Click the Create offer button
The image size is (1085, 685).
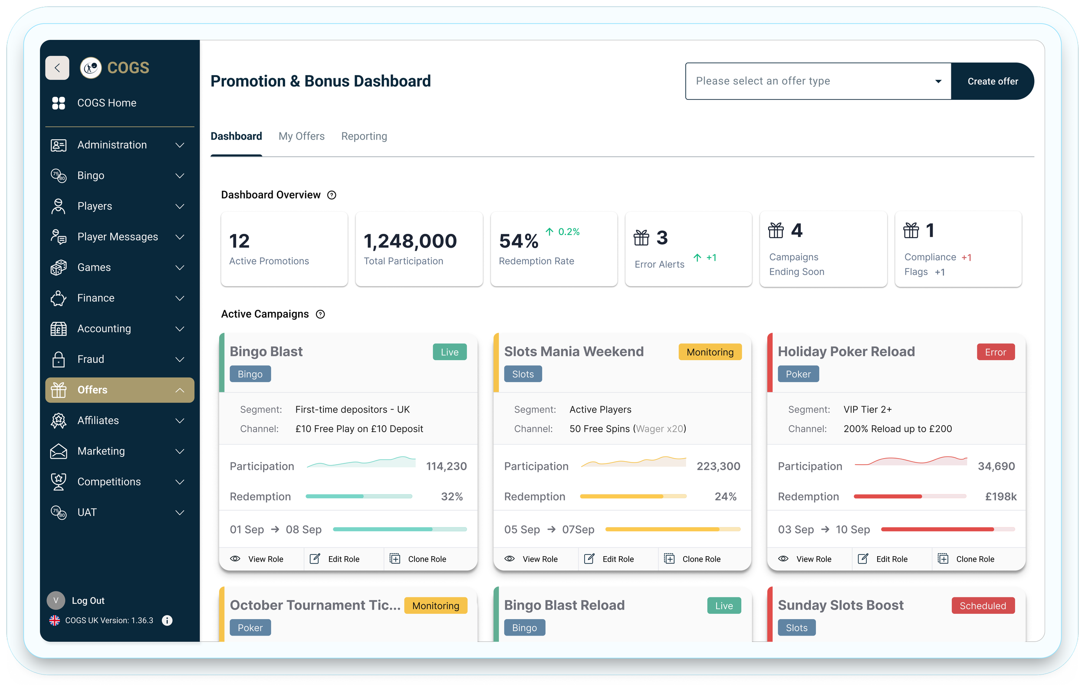pyautogui.click(x=992, y=81)
